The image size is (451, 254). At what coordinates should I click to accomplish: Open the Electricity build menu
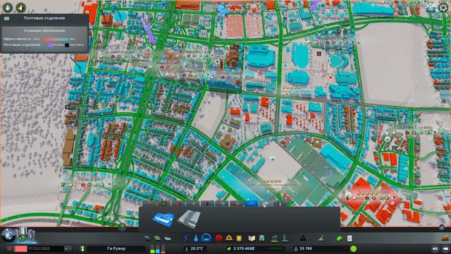pos(186,238)
